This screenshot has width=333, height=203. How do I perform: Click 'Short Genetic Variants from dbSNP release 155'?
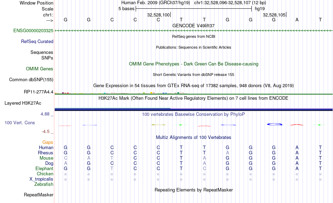point(193,75)
